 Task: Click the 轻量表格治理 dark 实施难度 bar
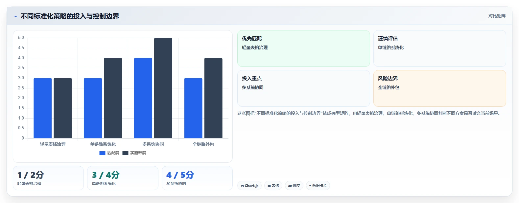click(x=63, y=108)
